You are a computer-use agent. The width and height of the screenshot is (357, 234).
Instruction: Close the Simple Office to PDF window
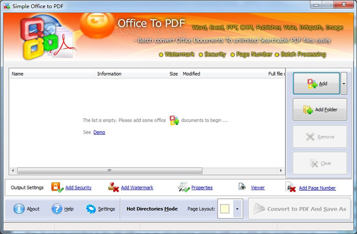pyautogui.click(x=344, y=4)
